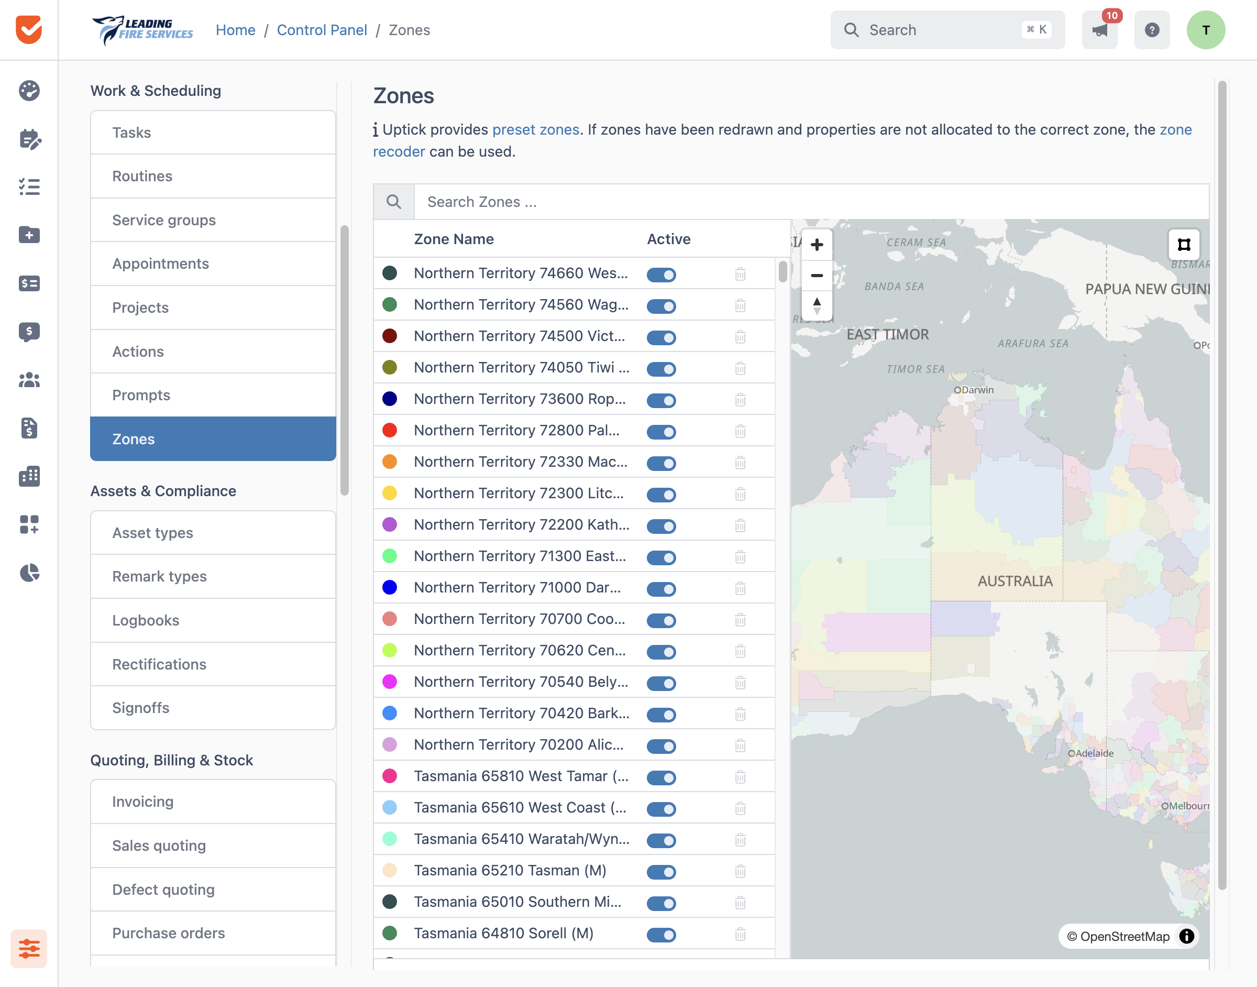Open the Logbooks menu item
1257x987 pixels.
[x=213, y=621]
